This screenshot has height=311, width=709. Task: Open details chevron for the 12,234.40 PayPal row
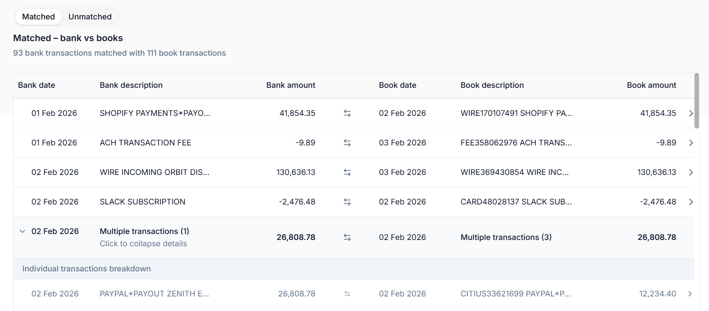point(690,294)
